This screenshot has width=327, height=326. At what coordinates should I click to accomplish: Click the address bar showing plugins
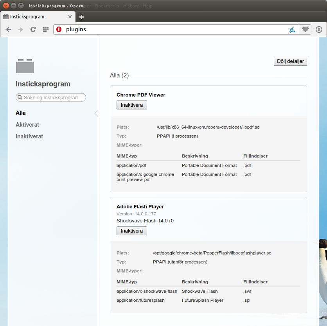pos(176,29)
